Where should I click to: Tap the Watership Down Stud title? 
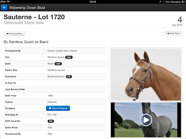[x=27, y=8]
